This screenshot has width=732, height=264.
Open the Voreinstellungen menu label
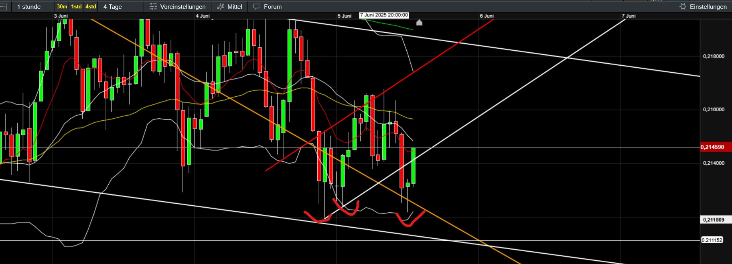click(183, 7)
